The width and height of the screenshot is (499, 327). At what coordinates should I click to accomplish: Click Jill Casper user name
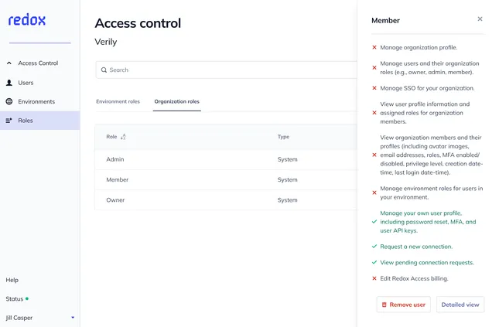click(x=19, y=318)
